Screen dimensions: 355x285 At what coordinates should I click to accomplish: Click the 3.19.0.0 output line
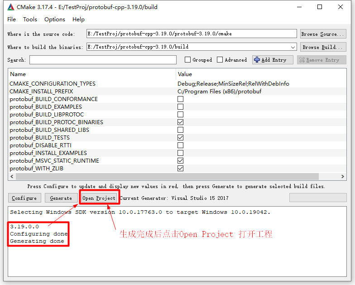tap(24, 227)
